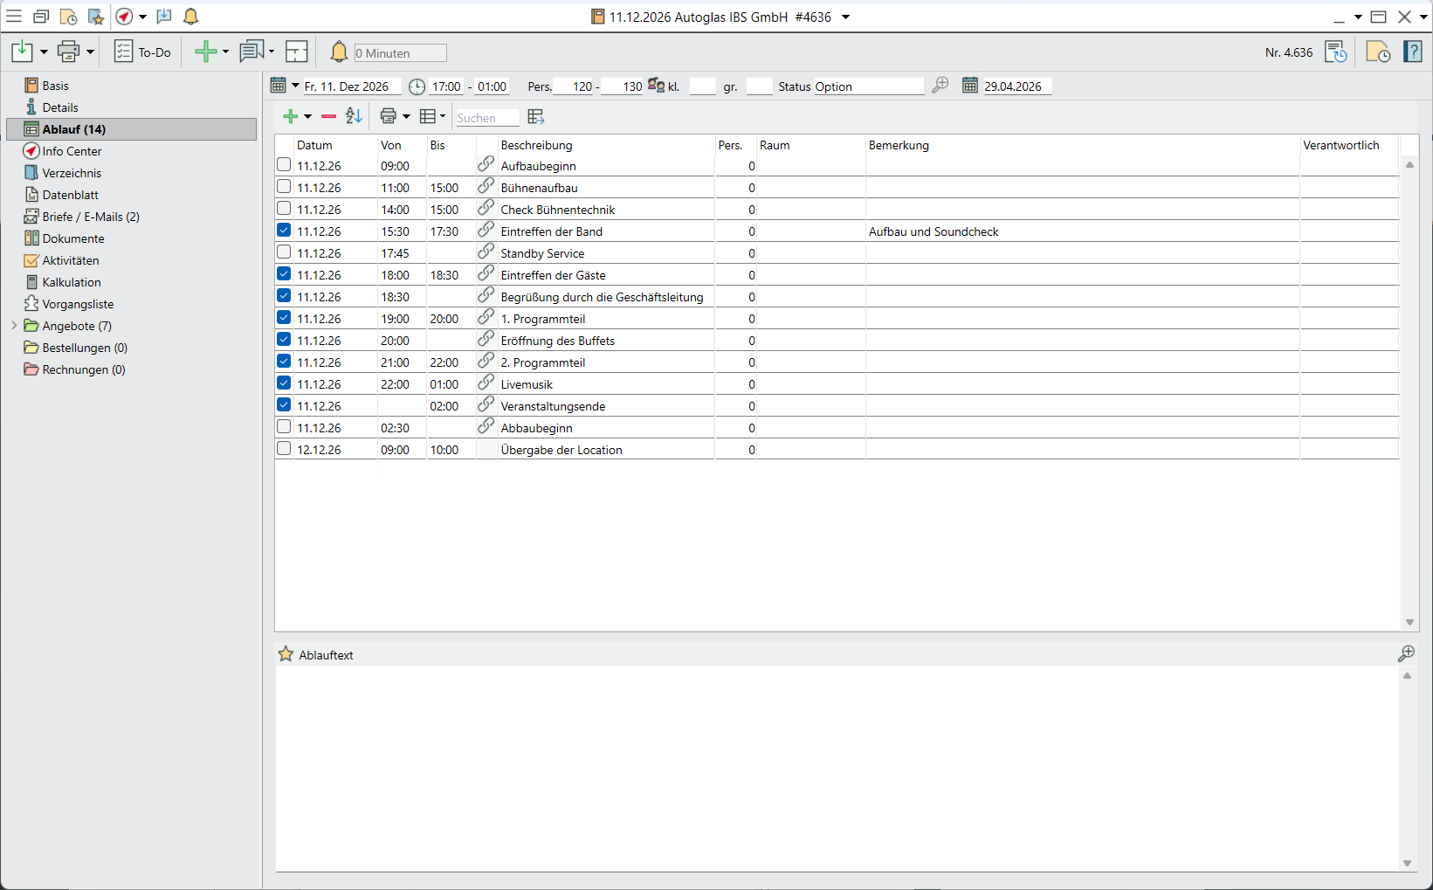Click the bell reminder icon beside Minuten
Viewport: 1433px width, 890px height.
click(x=339, y=52)
